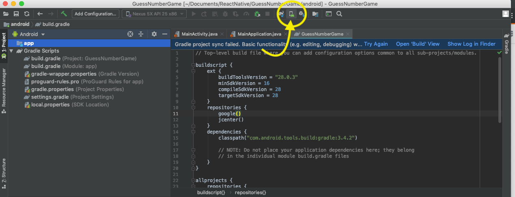Image resolution: width=515 pixels, height=197 pixels.
Task: Open AVD Manager device icon
Action: coord(291,14)
